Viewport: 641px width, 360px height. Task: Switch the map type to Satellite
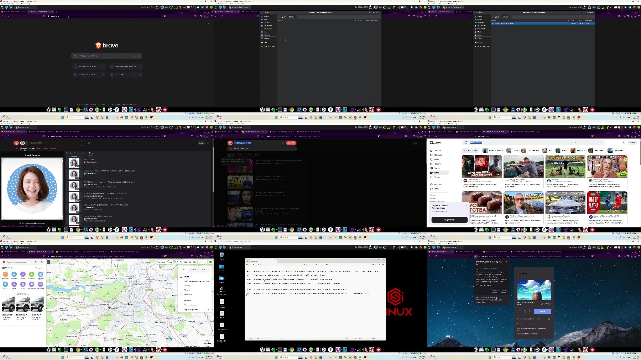pos(194,270)
